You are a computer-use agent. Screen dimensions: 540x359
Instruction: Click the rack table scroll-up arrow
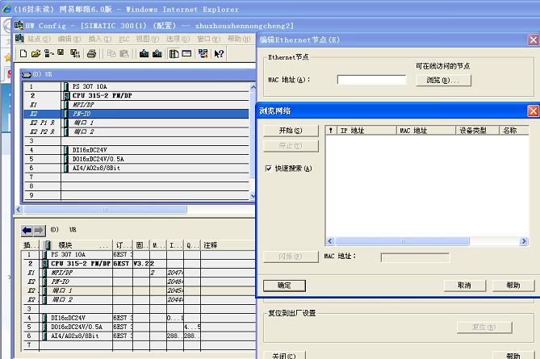253,86
